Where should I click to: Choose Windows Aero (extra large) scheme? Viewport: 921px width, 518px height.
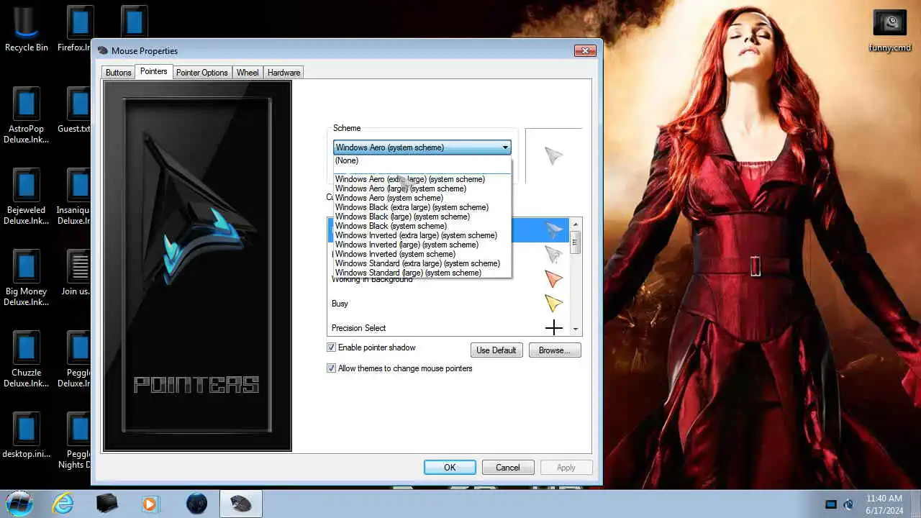(422, 179)
